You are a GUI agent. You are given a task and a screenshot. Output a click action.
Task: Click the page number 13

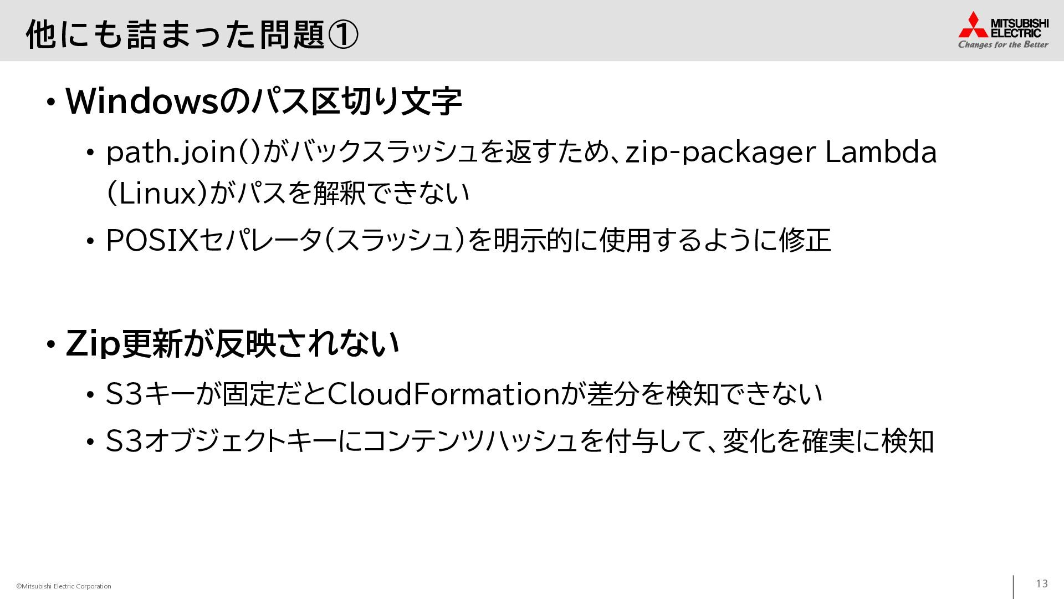pos(1041,583)
